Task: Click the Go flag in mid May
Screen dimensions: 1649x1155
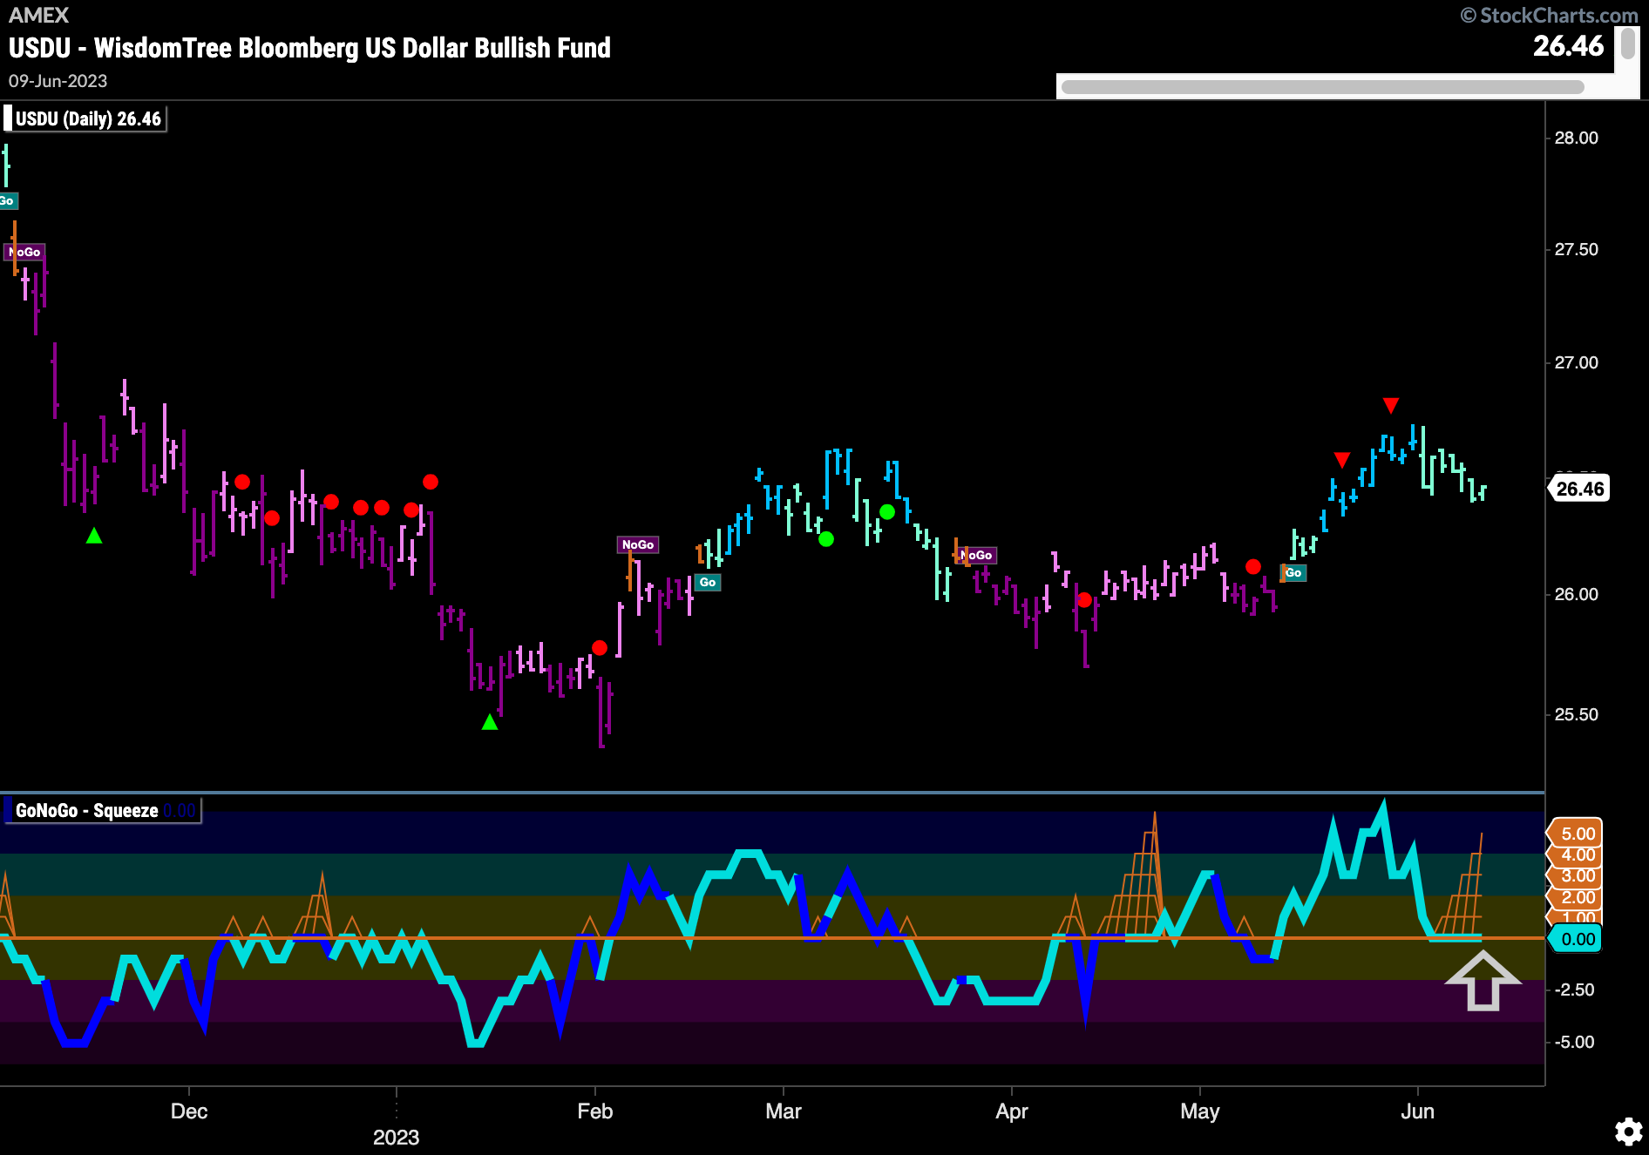Action: click(1293, 572)
